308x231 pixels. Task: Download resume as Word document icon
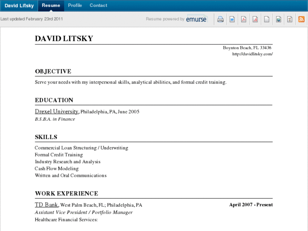click(232, 19)
